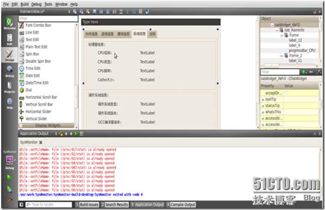The height and width of the screenshot is (210, 325).
Task: Close the SysMonitor output tab
Action: click(41, 142)
